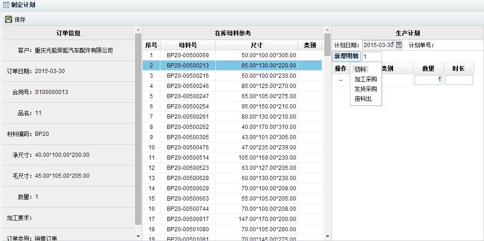Click the detail count field showing 1
Screen dimensions: 484x241
click(x=372, y=56)
